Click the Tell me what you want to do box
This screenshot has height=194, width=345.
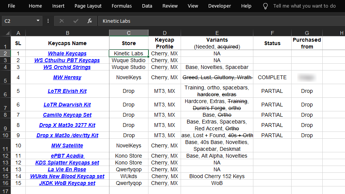click(x=304, y=6)
